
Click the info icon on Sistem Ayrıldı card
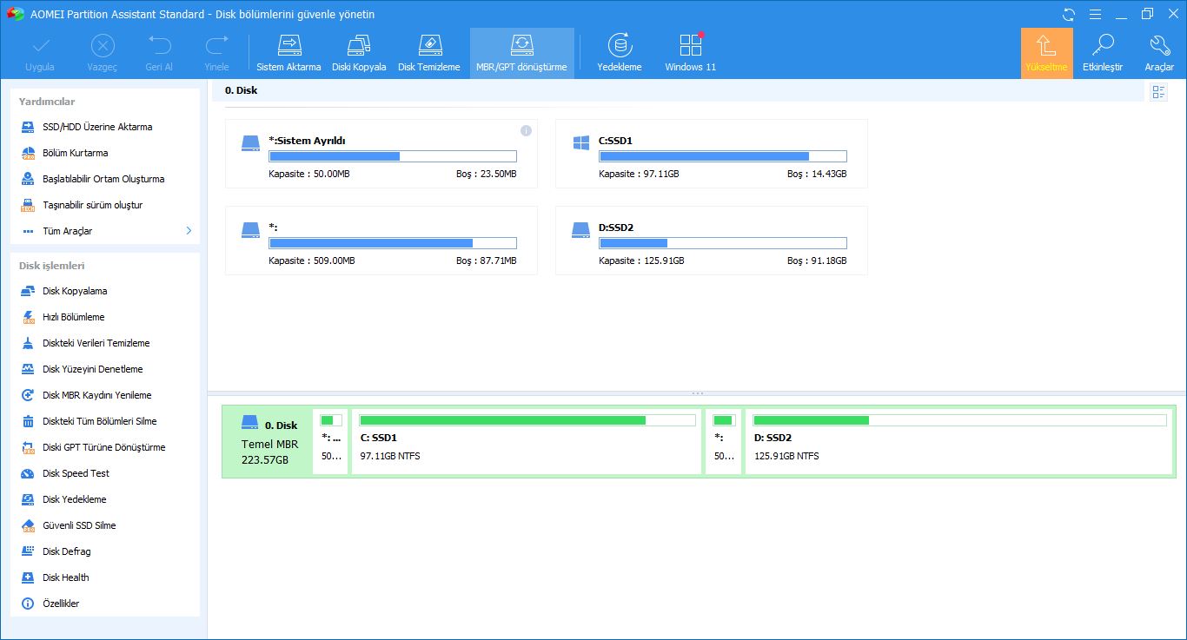[526, 130]
